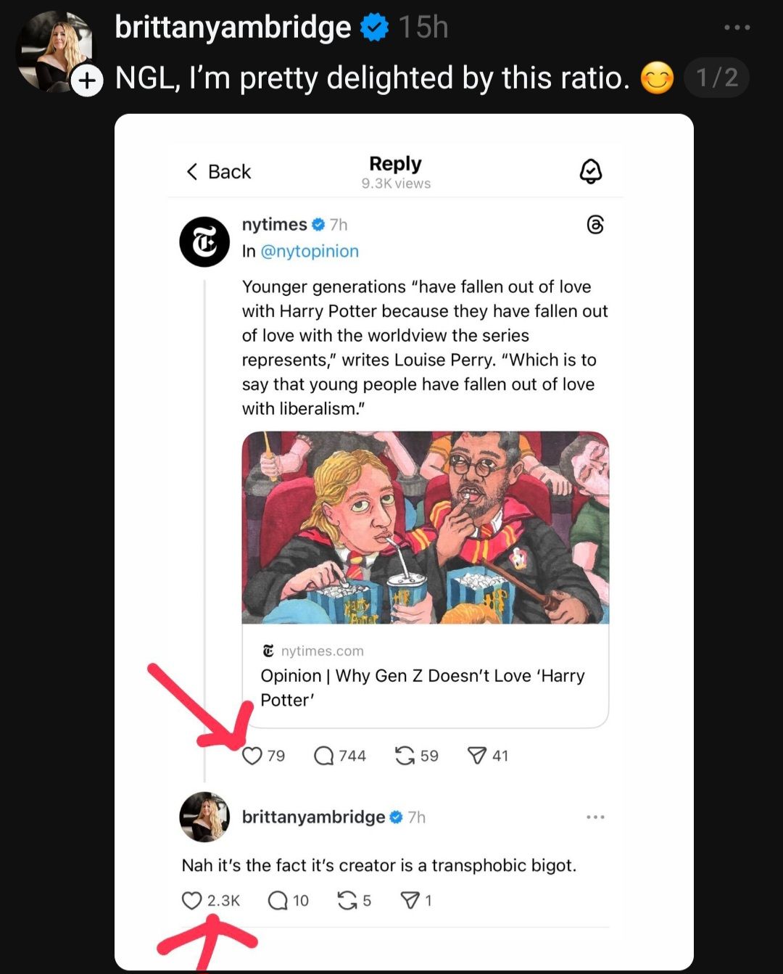Open the @nytopinion mention link
783x974 pixels.
[x=310, y=251]
